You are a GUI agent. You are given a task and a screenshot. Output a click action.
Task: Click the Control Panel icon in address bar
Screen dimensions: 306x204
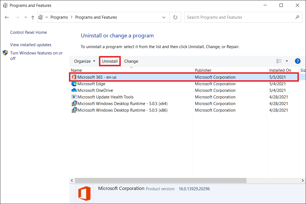[41, 17]
